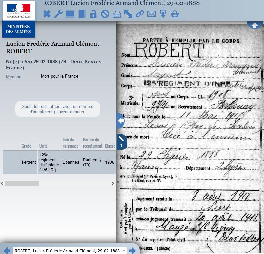The width and height of the screenshot is (264, 254).
Task: Close the viewer with the X icon
Action: [47, 14]
